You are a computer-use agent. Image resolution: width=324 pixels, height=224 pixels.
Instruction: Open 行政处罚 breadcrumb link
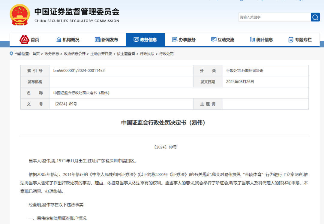(166, 54)
